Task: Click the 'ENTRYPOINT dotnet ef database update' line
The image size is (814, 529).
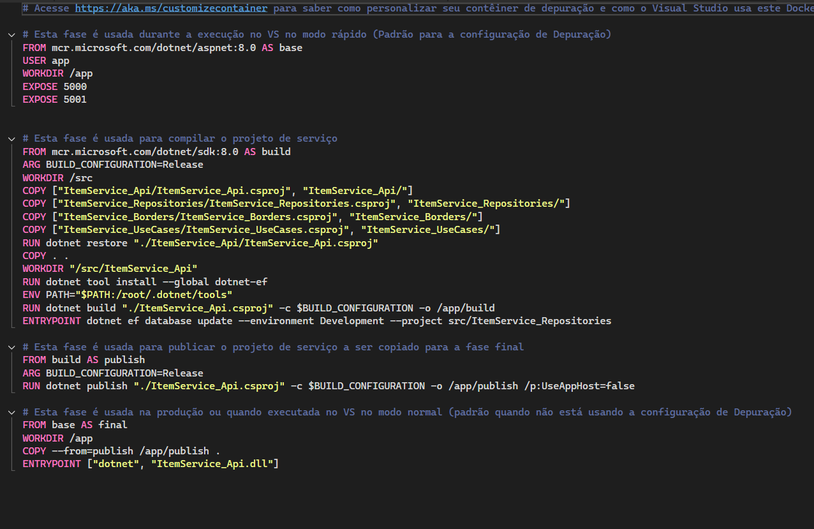Action: (x=317, y=321)
